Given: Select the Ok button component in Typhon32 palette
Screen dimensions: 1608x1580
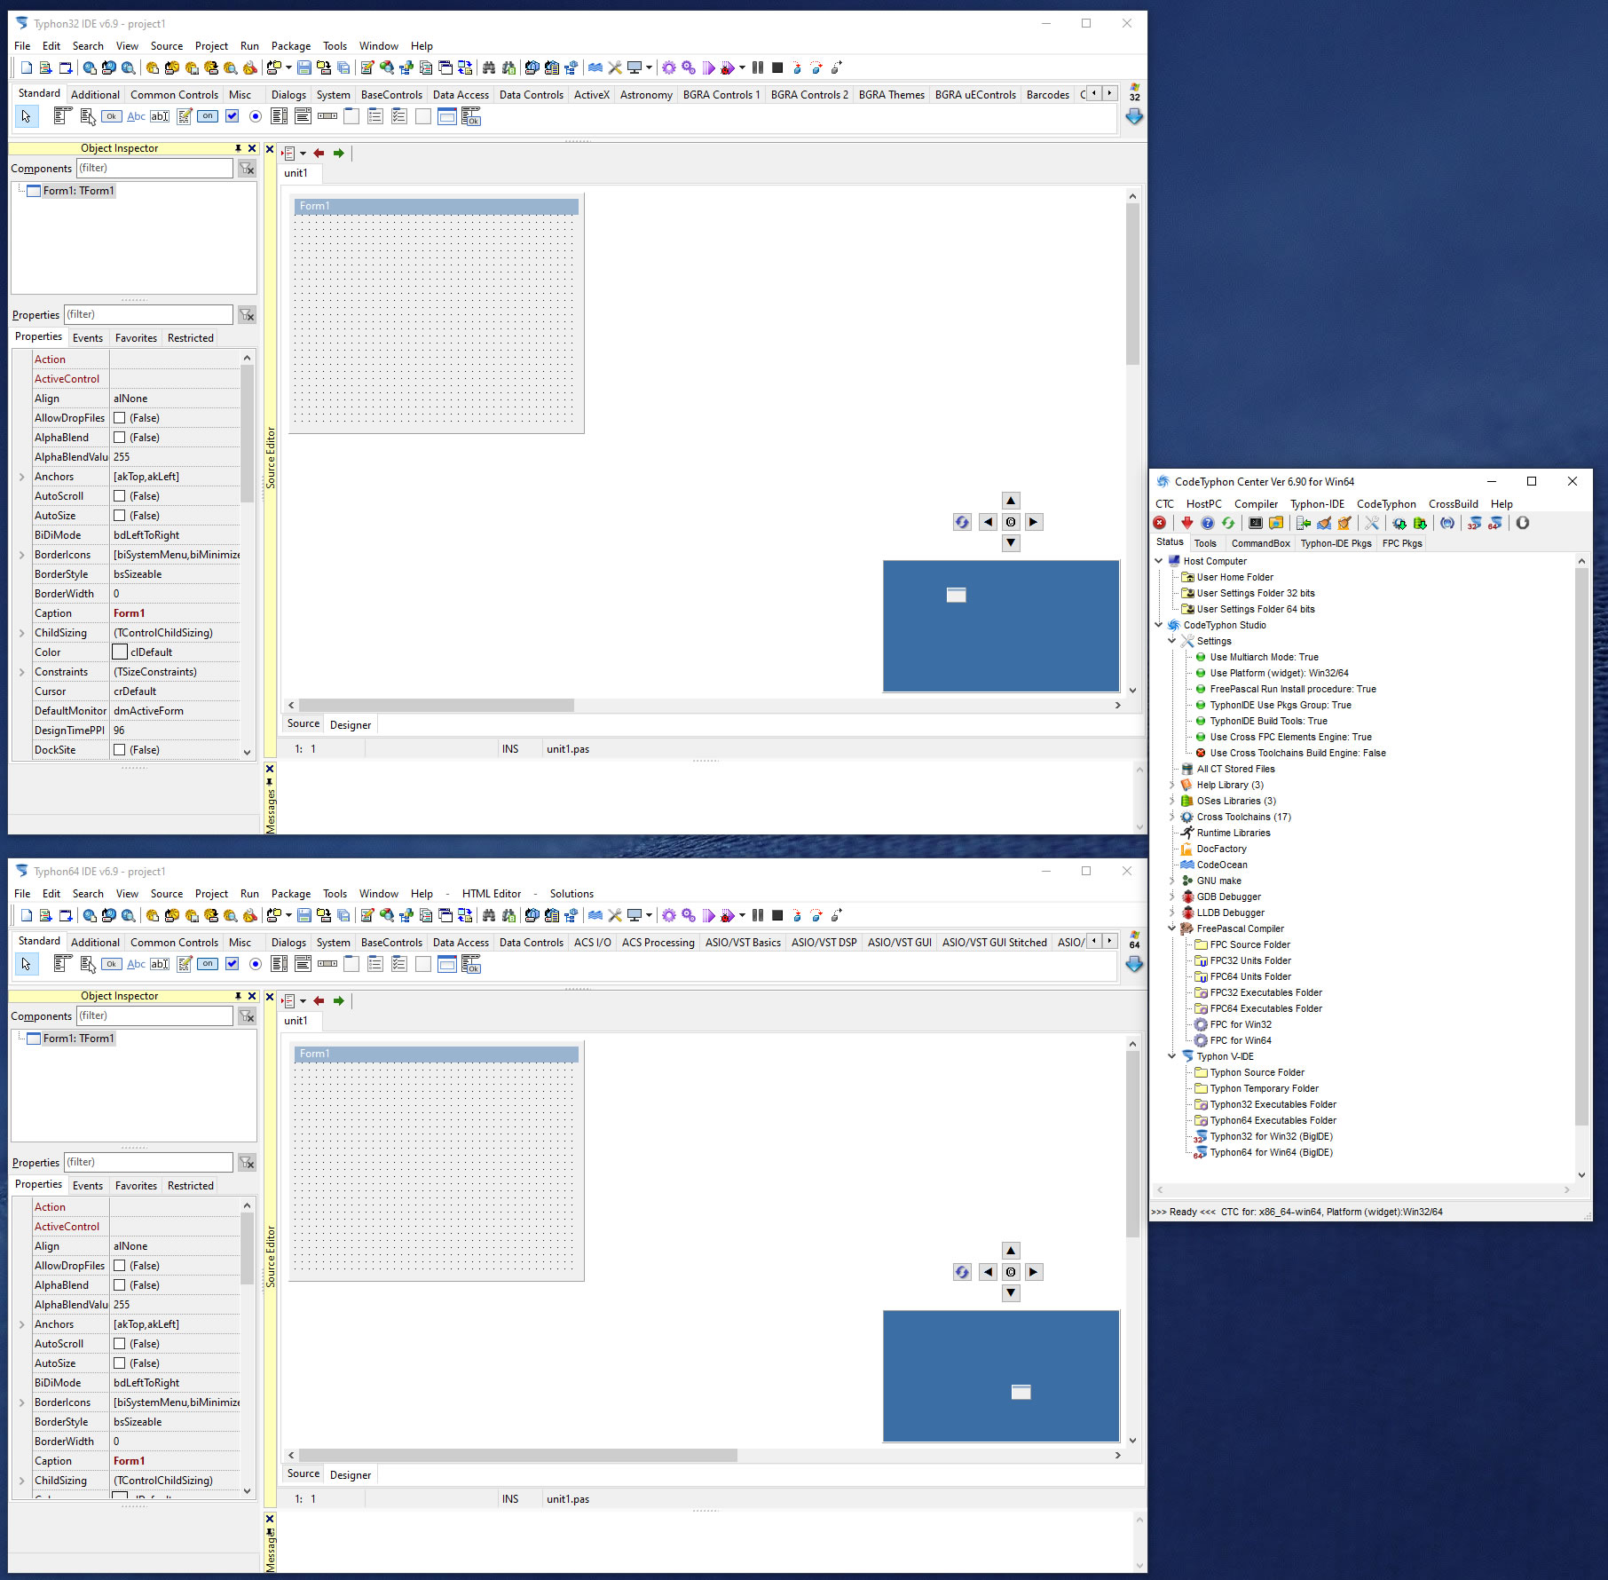Looking at the screenshot, I should click(111, 116).
